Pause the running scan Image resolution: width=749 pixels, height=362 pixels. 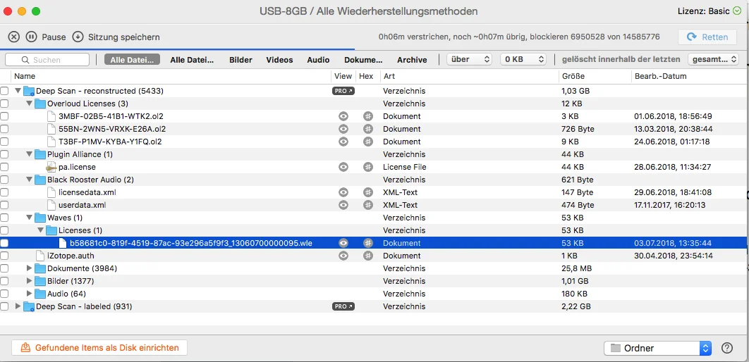click(x=30, y=37)
